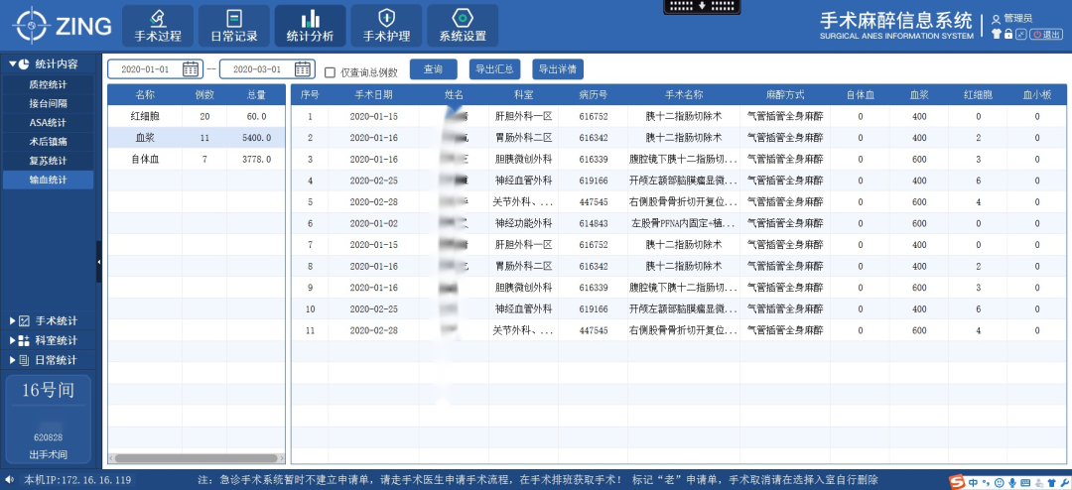Viewport: 1072px width, 490px height.
Task: Open the end date calendar picker
Action: point(303,69)
